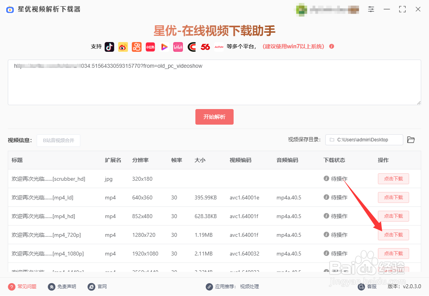Click the 客服 support headset icon

pos(362,287)
